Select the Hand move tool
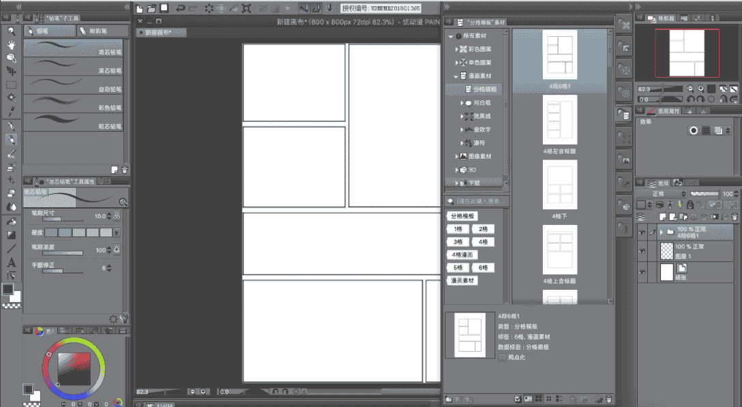Screen dimensions: 742x407 [x=12, y=44]
